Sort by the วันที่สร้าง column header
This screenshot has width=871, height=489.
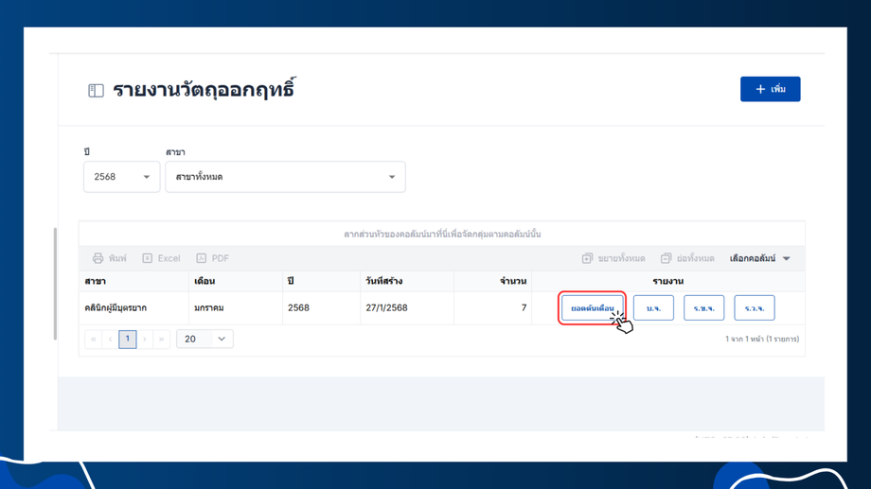pos(406,281)
